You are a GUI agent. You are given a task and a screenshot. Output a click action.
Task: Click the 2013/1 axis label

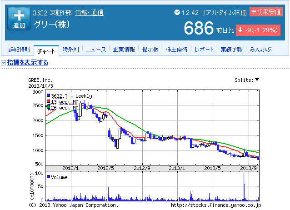click(177, 168)
